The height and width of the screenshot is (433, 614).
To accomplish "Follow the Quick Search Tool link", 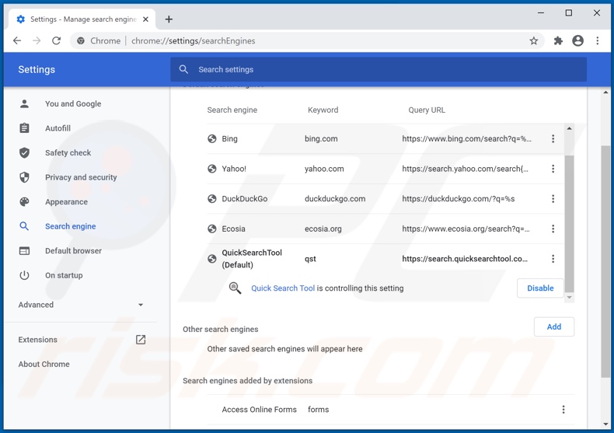I will coord(283,288).
